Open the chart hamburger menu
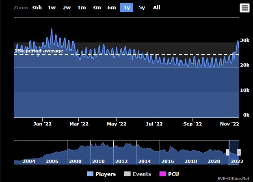 tap(244, 8)
